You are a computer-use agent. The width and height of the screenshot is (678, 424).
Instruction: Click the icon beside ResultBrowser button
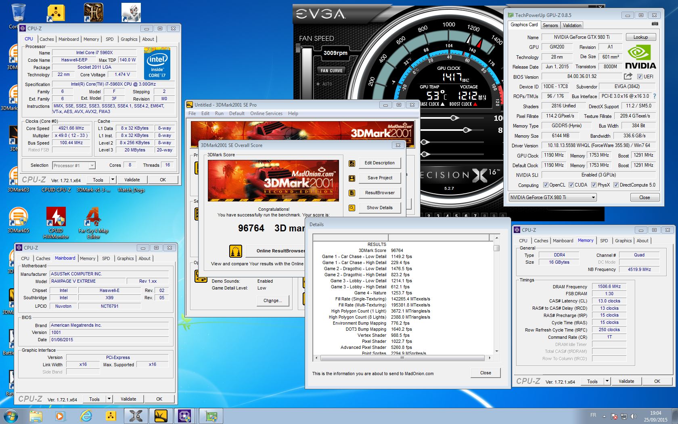point(352,193)
